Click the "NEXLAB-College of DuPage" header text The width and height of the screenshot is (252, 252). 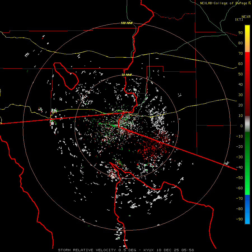click(x=224, y=3)
